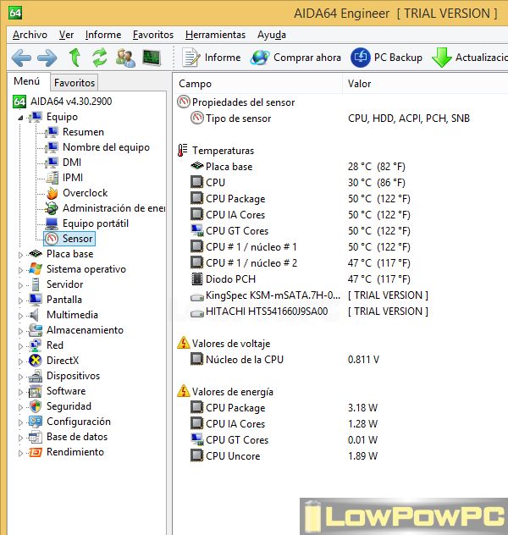Expand the Software tree node
This screenshot has width=508, height=535.
tap(20, 392)
